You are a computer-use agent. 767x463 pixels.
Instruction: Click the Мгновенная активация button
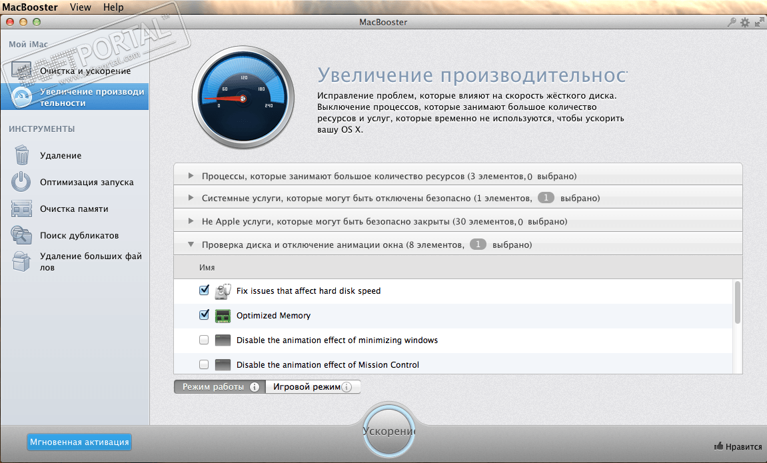79,442
